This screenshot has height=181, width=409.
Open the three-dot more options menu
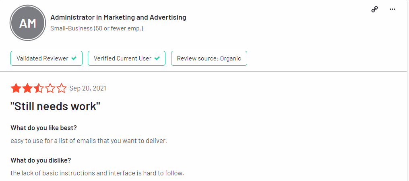point(392,9)
